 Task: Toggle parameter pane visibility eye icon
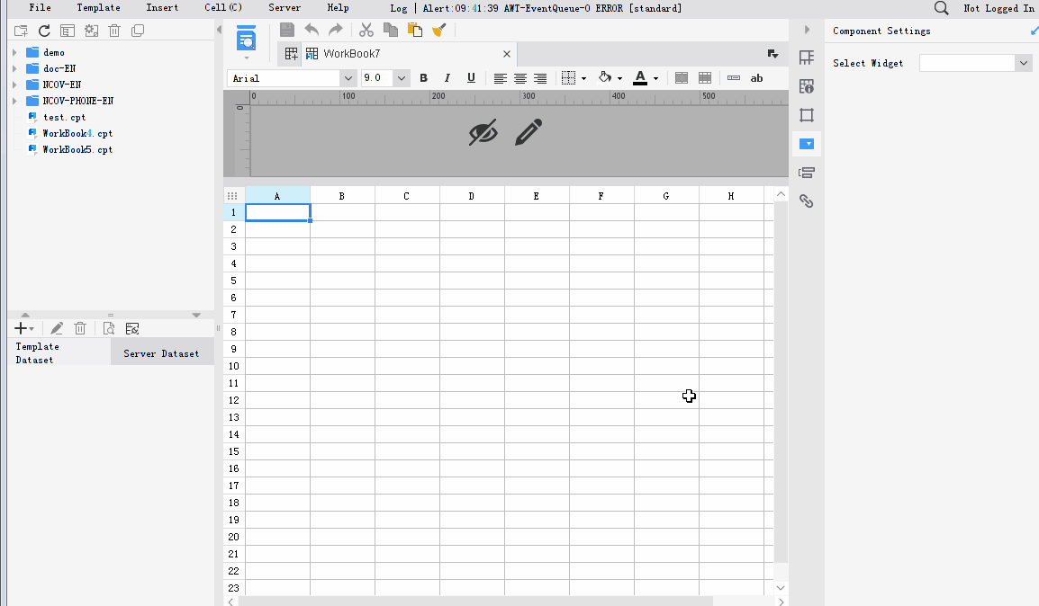tap(483, 132)
